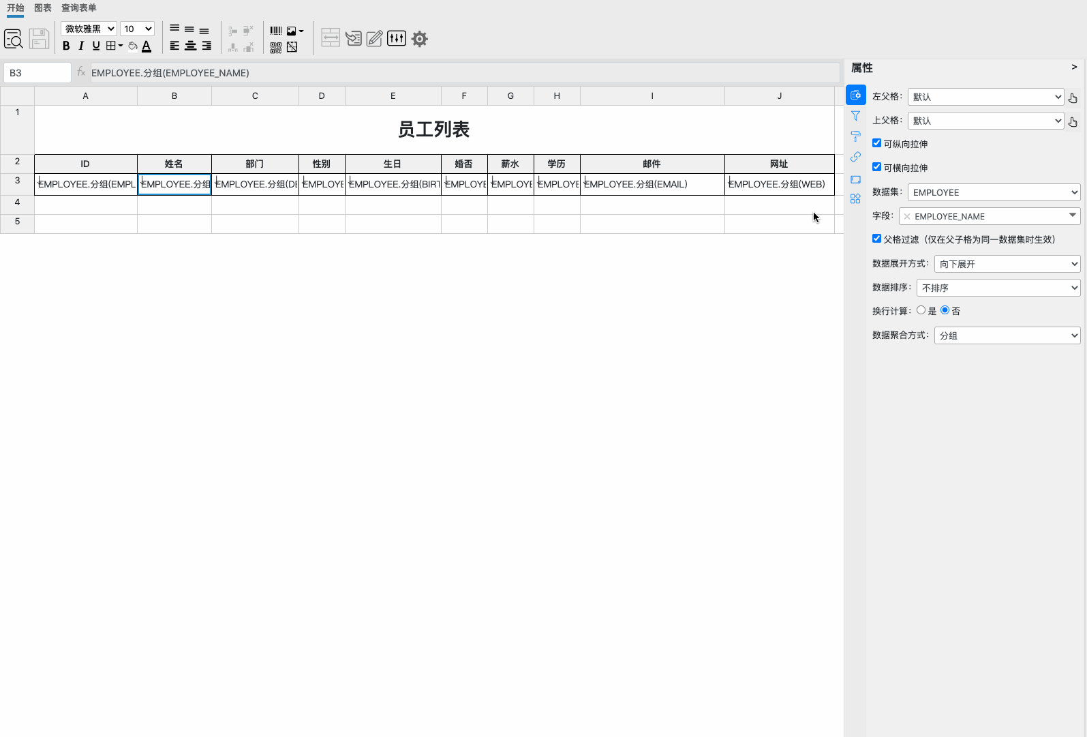This screenshot has height=737, width=1087.
Task: Open the insert image dropdown
Action: (295, 31)
